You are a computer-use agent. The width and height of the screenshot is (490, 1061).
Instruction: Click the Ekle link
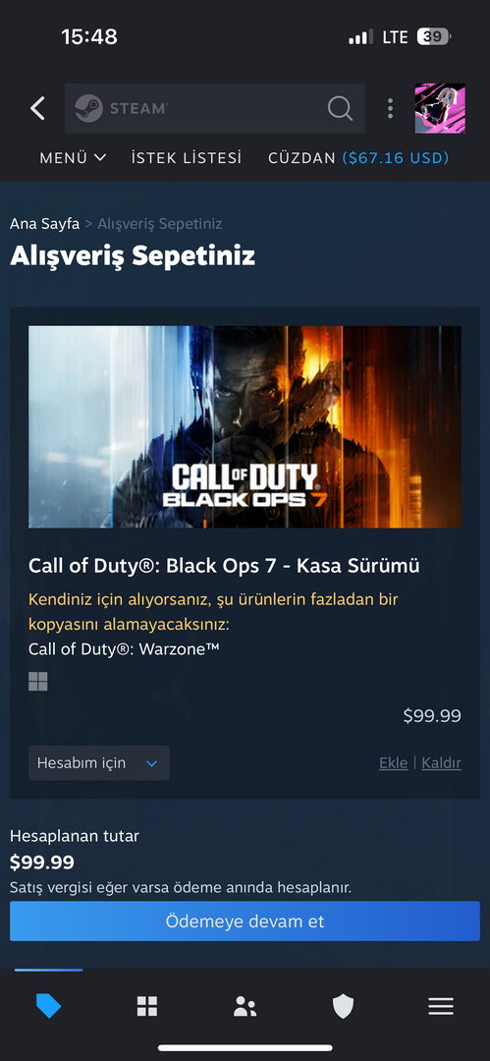coord(393,763)
